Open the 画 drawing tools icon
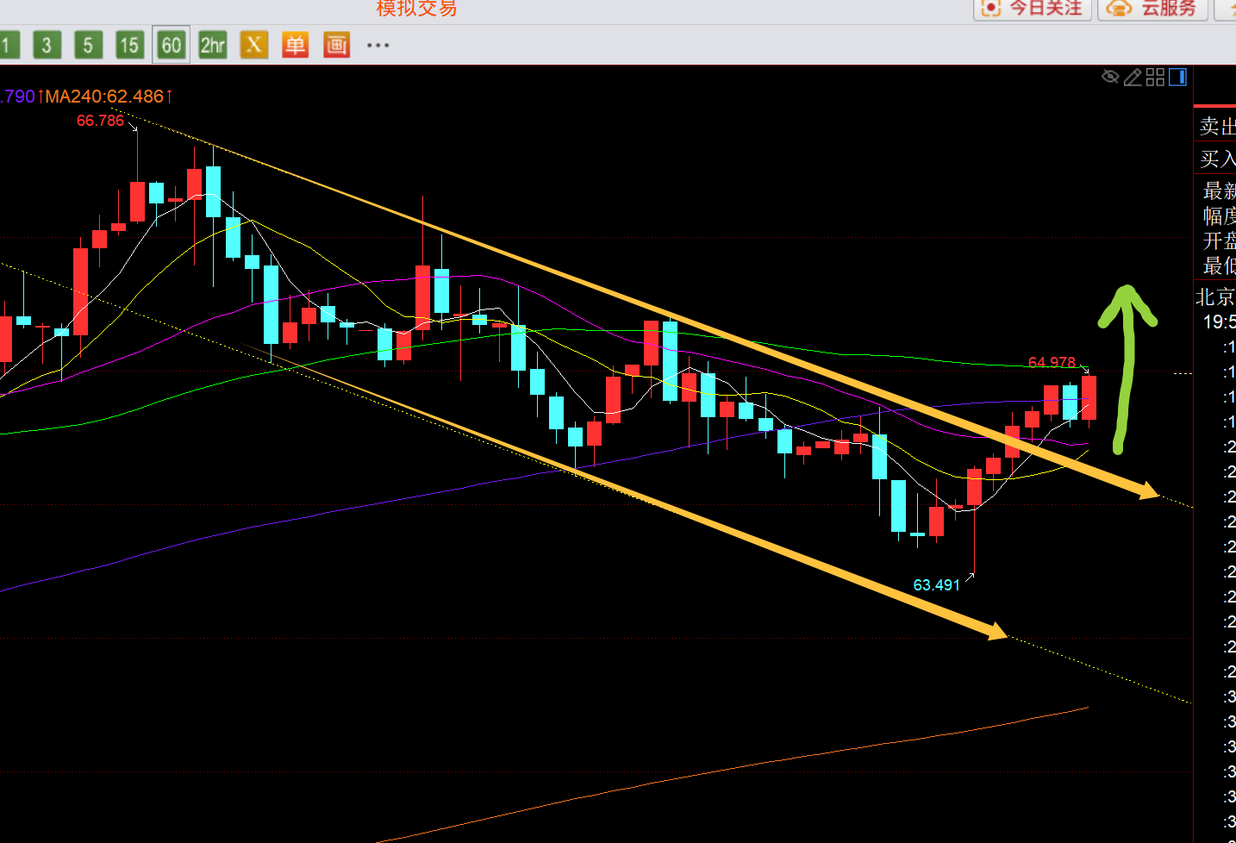1236x843 pixels. coord(336,45)
